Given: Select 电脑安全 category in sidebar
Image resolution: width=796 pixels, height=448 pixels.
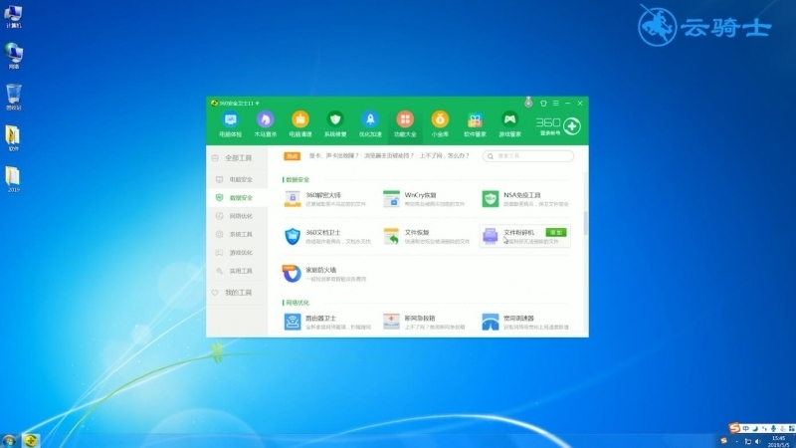Looking at the screenshot, I should click(237, 179).
